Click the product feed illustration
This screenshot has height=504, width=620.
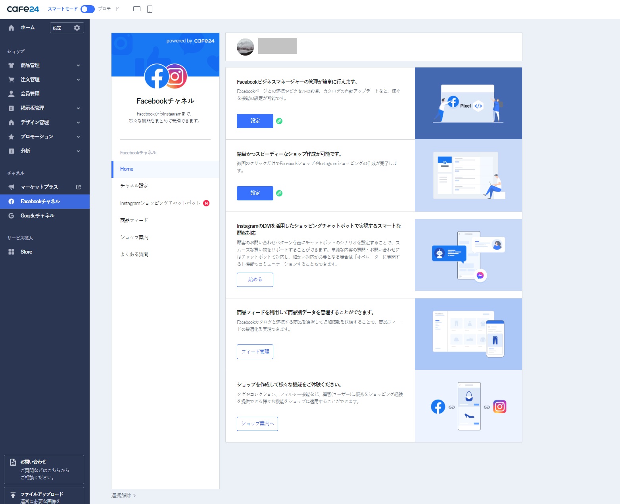[468, 334]
